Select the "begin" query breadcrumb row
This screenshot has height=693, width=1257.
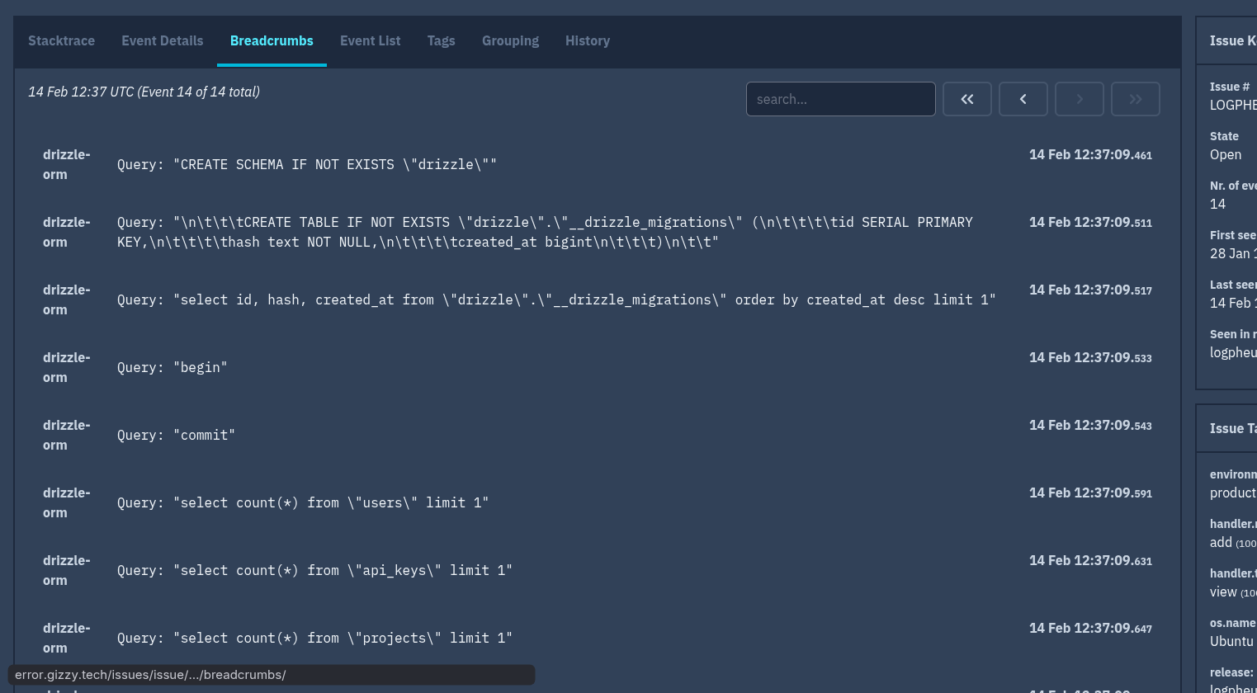(x=172, y=368)
